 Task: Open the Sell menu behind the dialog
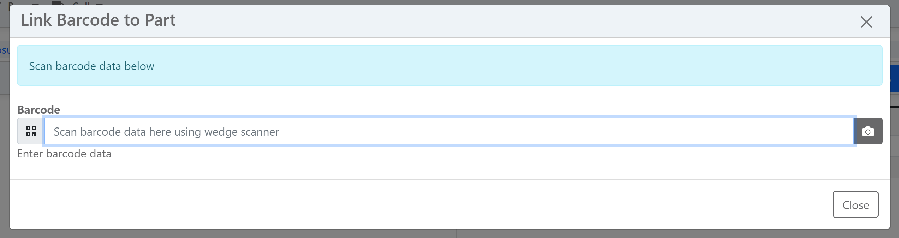click(x=81, y=3)
